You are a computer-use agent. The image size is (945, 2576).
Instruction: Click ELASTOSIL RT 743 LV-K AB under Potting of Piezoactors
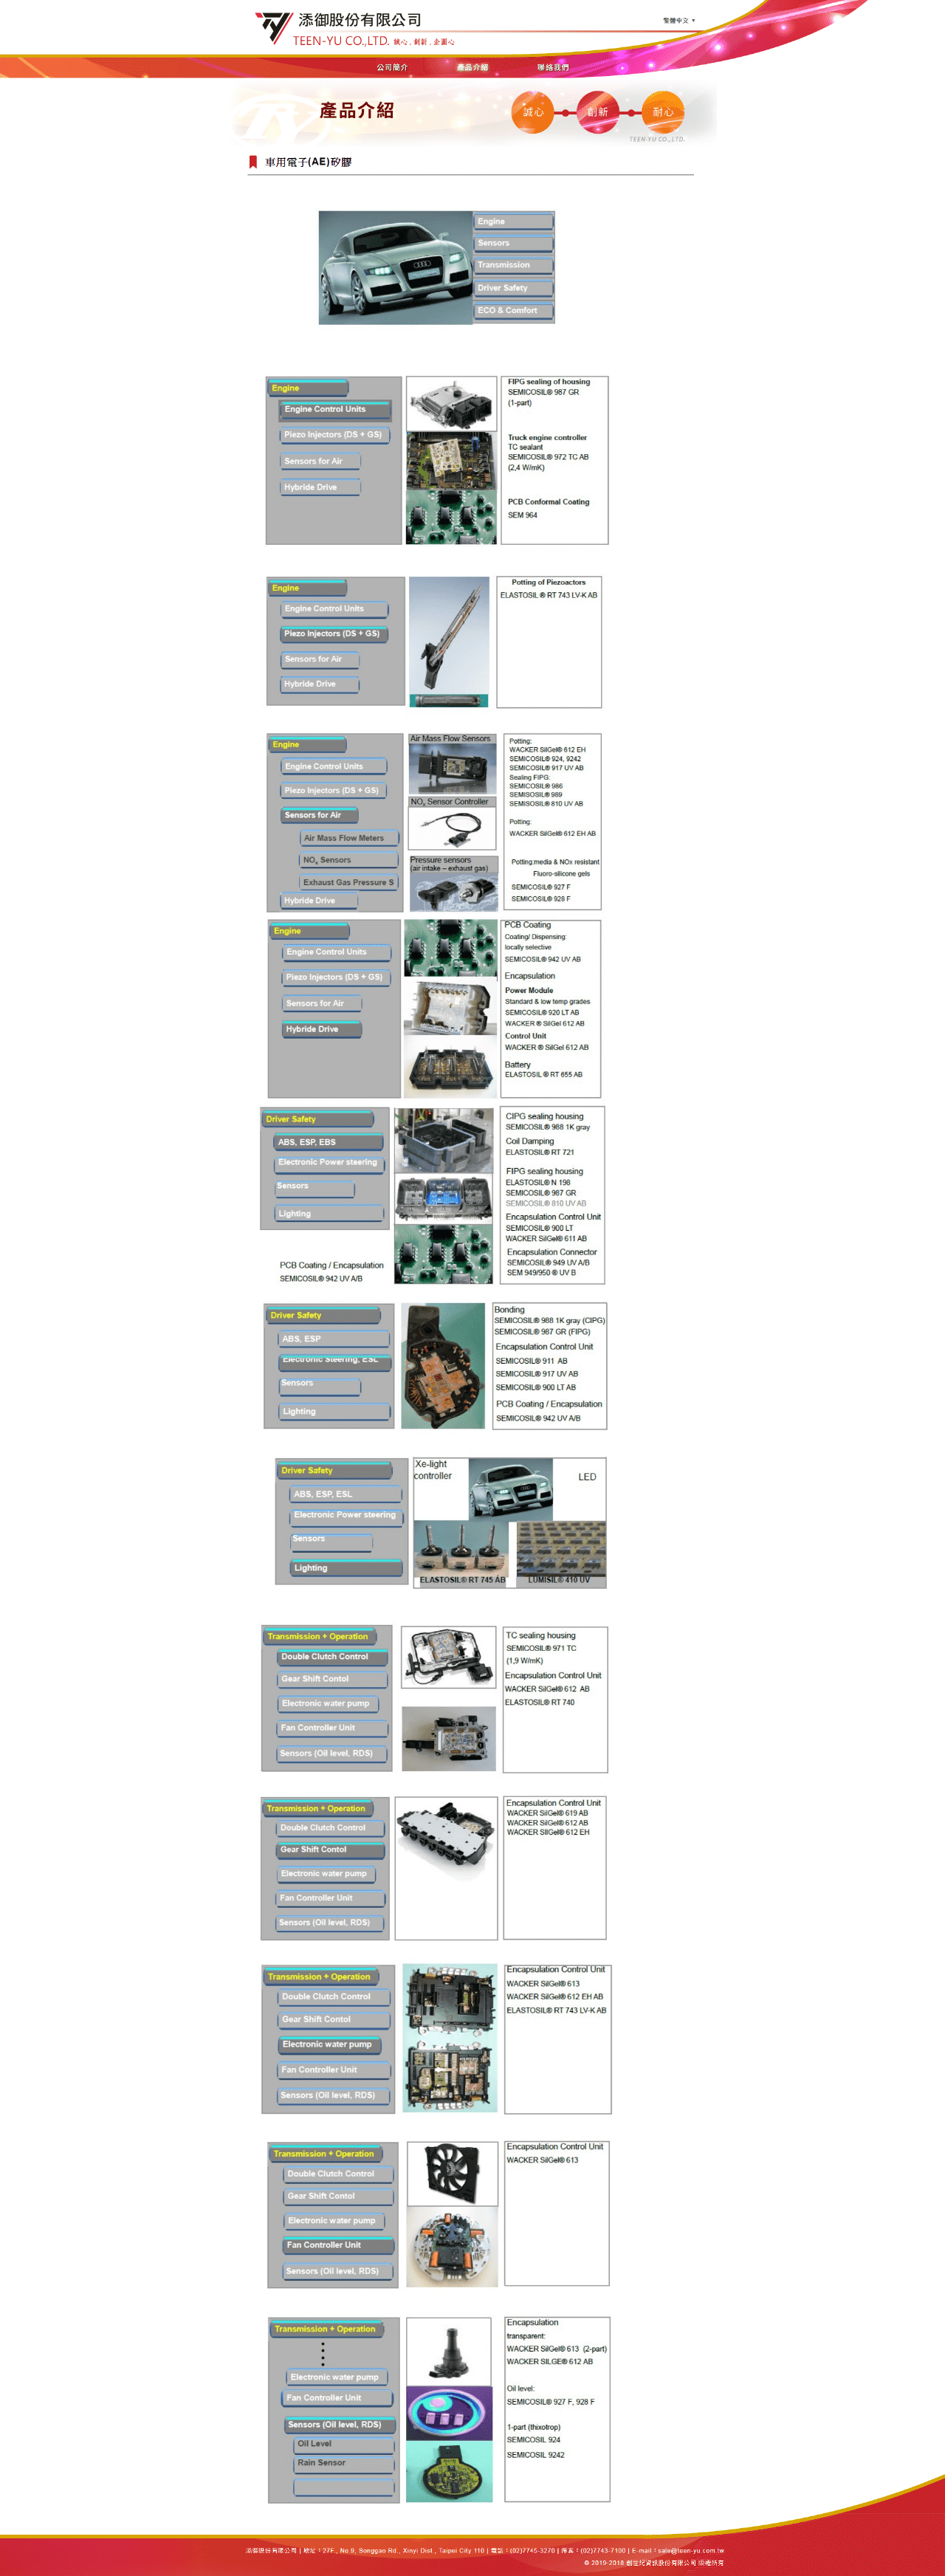coord(549,595)
